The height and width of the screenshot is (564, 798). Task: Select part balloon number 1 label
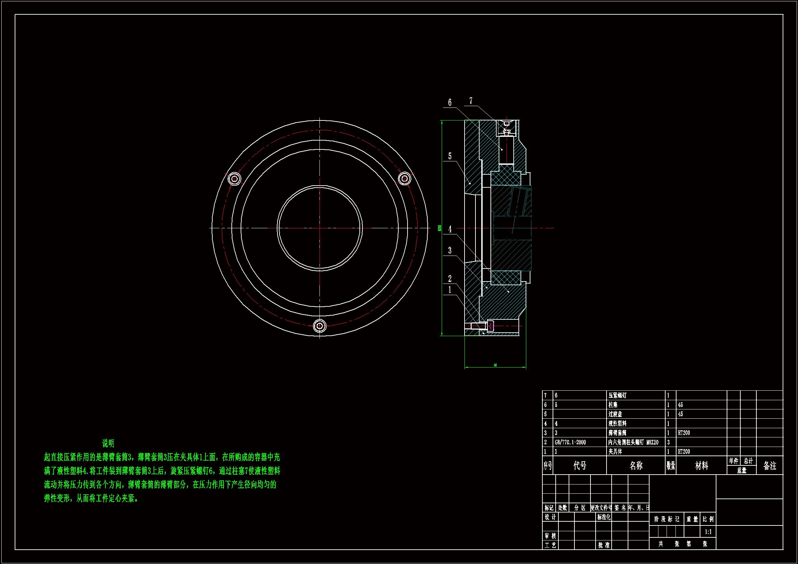pos(450,290)
